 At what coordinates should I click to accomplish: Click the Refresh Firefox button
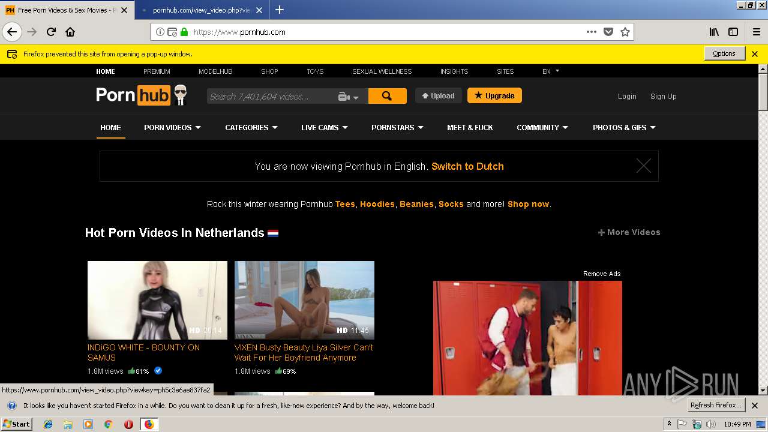pyautogui.click(x=716, y=405)
